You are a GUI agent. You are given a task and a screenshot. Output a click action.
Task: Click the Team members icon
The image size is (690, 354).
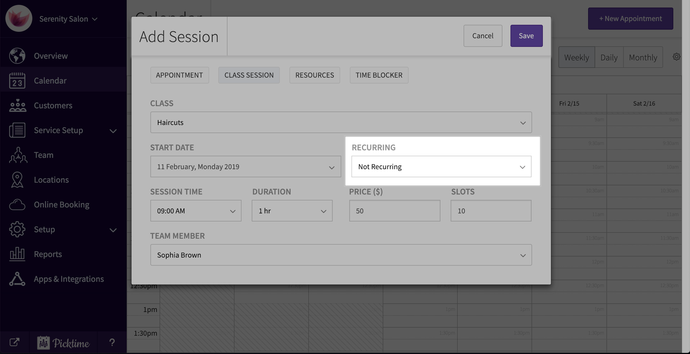click(x=18, y=155)
